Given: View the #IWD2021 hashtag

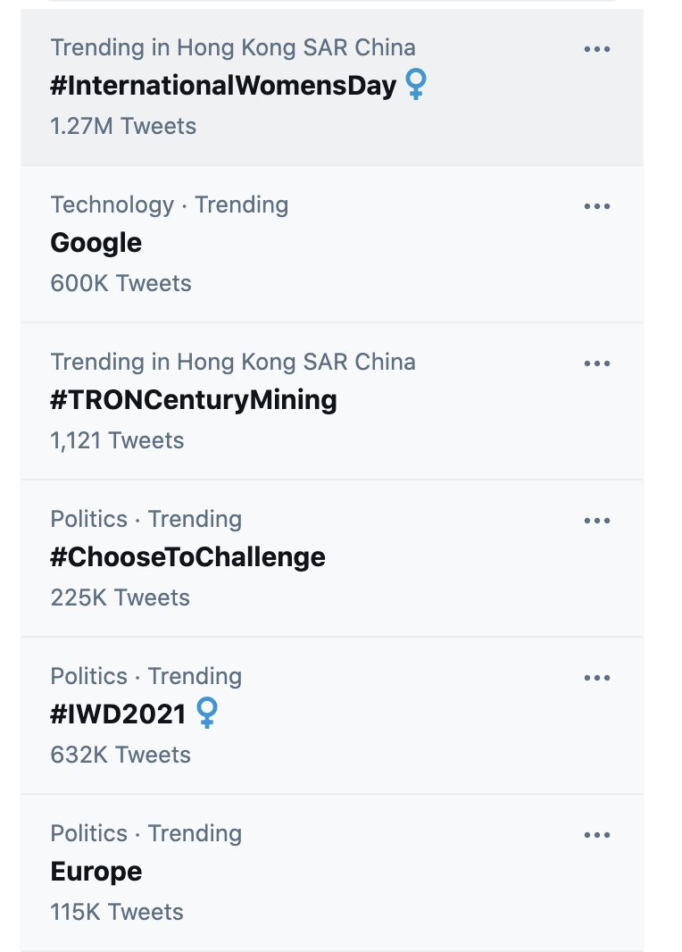Looking at the screenshot, I should click(119, 714).
